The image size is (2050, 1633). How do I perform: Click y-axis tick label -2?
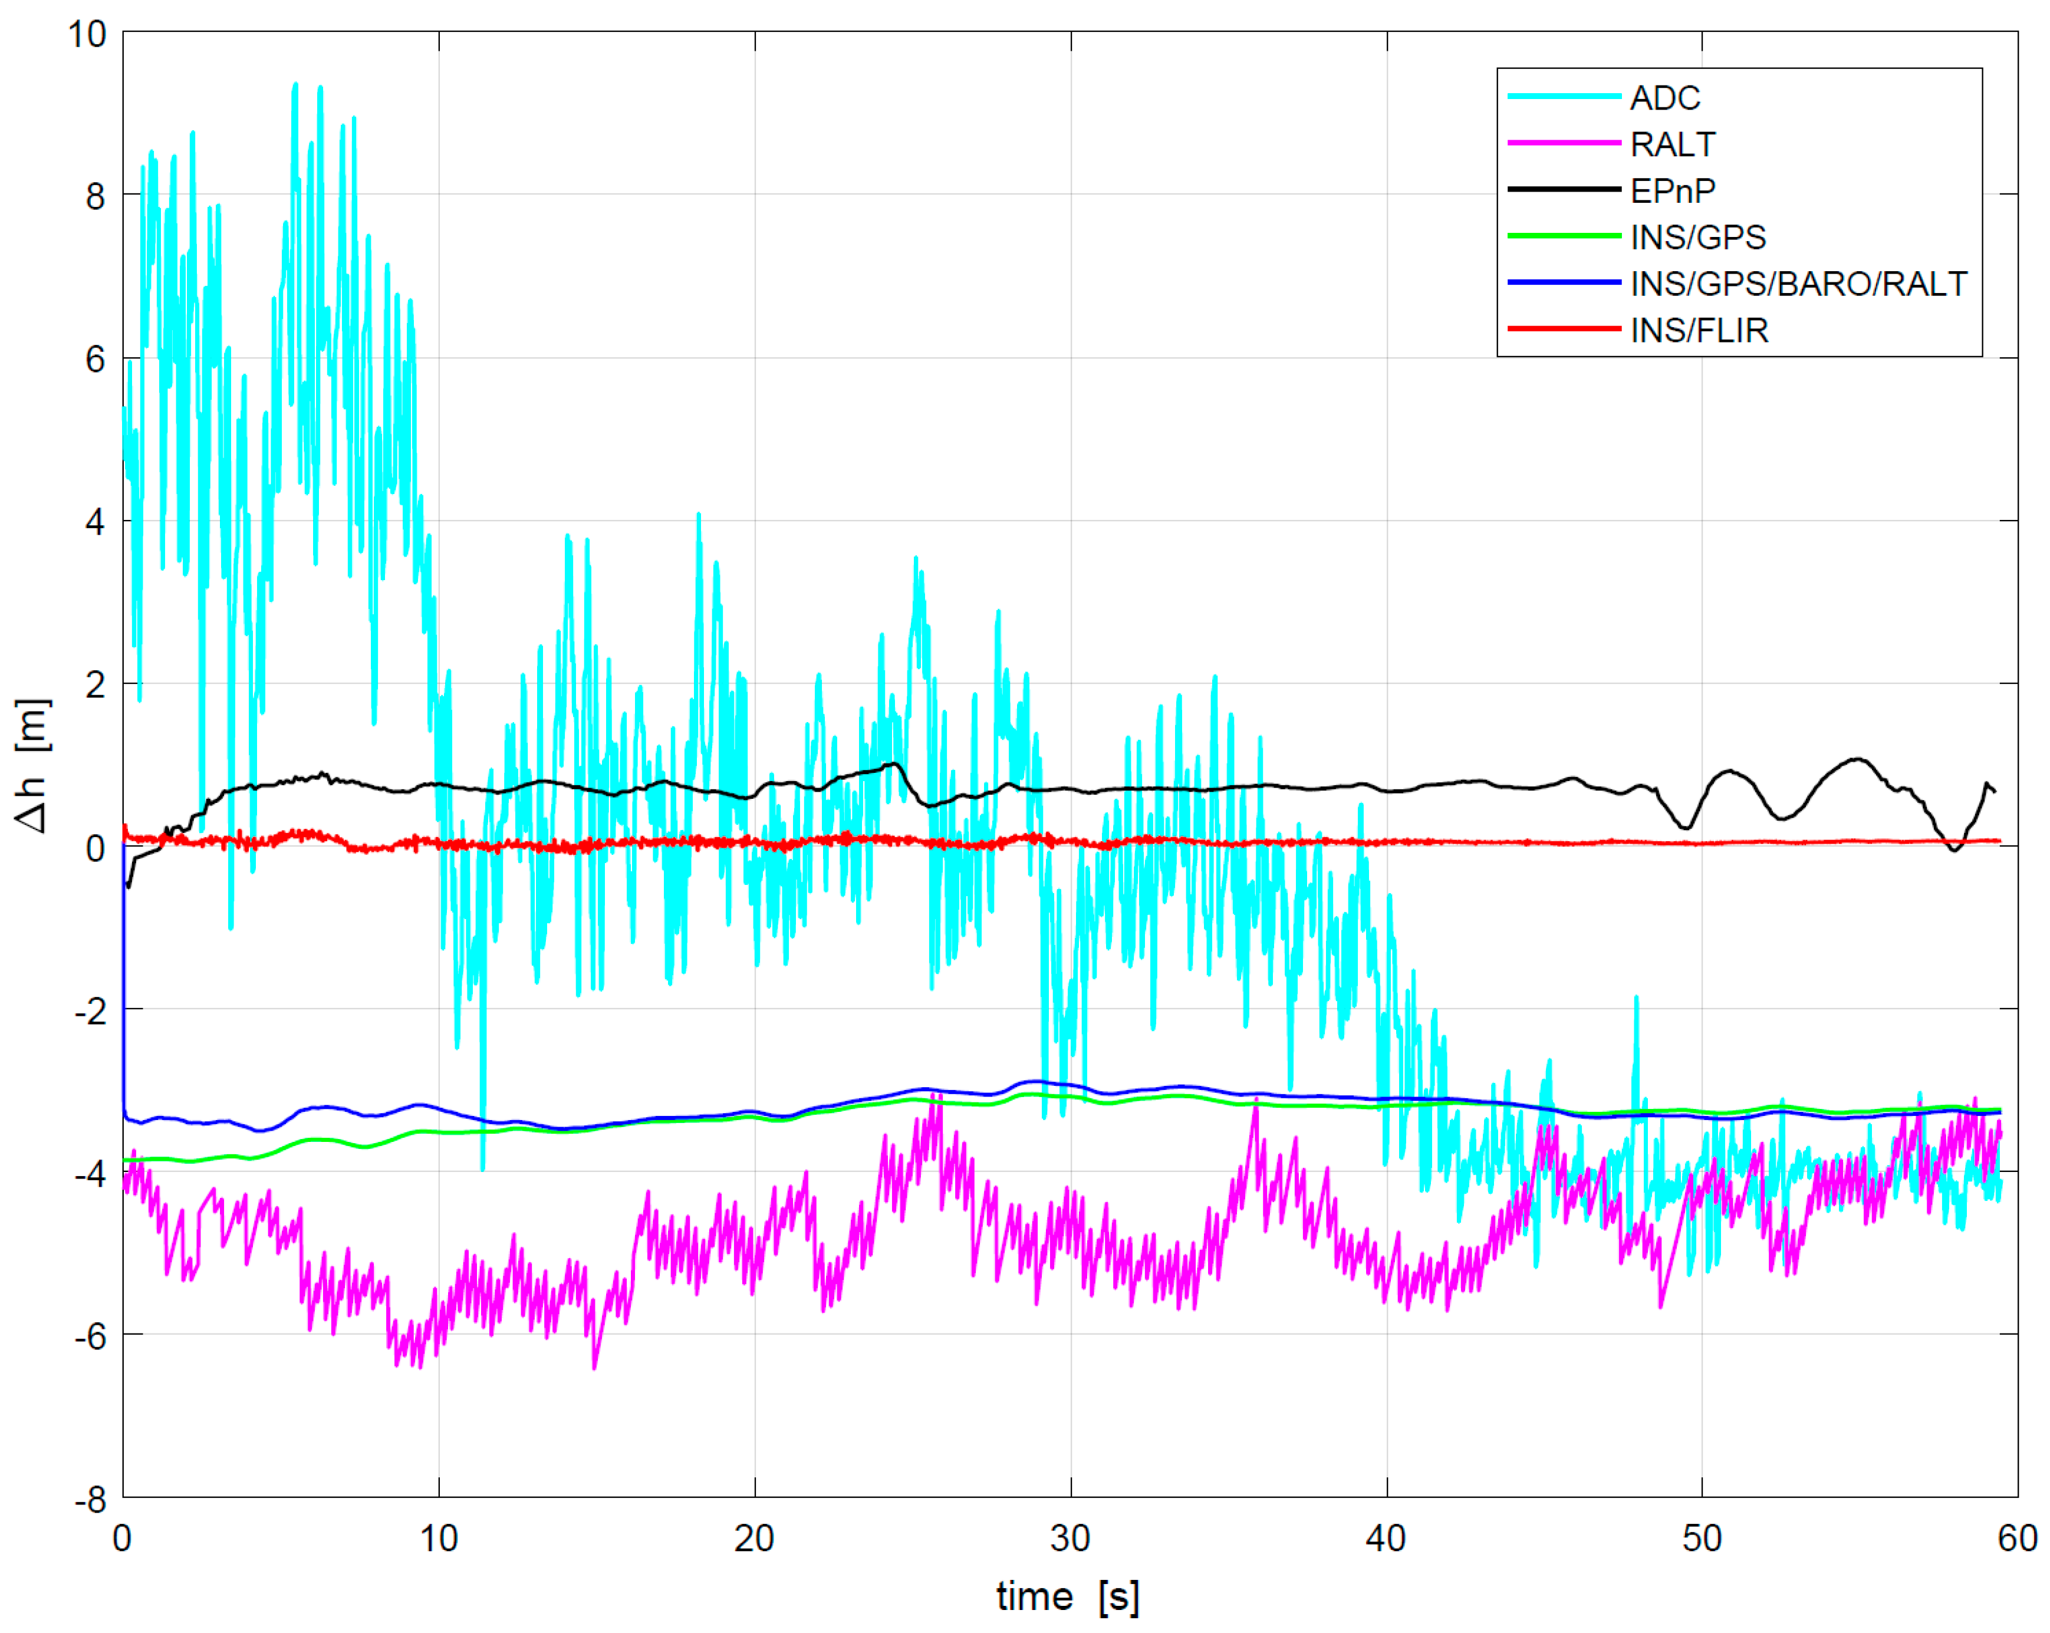click(90, 1010)
